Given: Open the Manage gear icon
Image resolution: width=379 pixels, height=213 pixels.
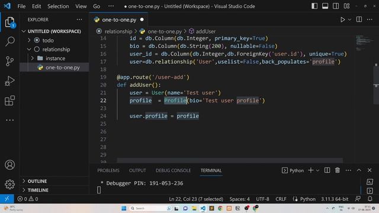Looking at the screenshot, I should coord(9,184).
